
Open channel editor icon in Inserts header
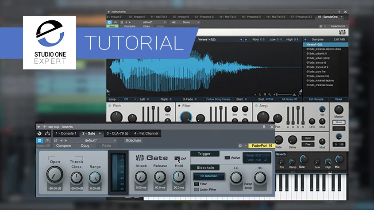[39, 134]
